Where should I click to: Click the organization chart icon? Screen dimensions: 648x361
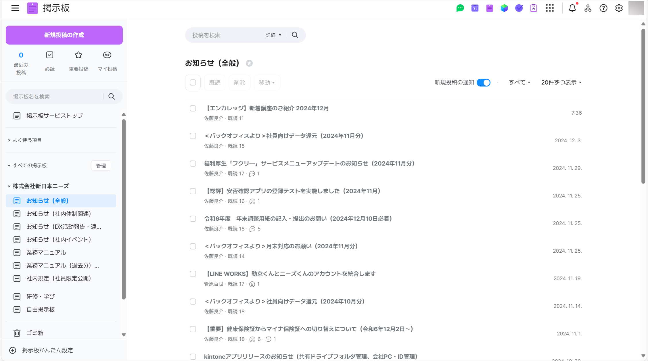tap(588, 8)
